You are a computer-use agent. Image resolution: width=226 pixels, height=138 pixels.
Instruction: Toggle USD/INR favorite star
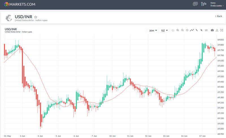pos(36,17)
